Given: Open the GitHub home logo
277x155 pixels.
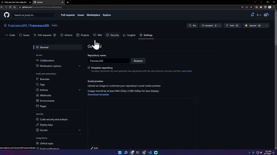Looking at the screenshot, I should 6,15.
